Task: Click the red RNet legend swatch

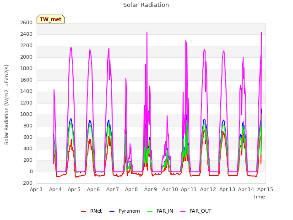Action: (83, 212)
